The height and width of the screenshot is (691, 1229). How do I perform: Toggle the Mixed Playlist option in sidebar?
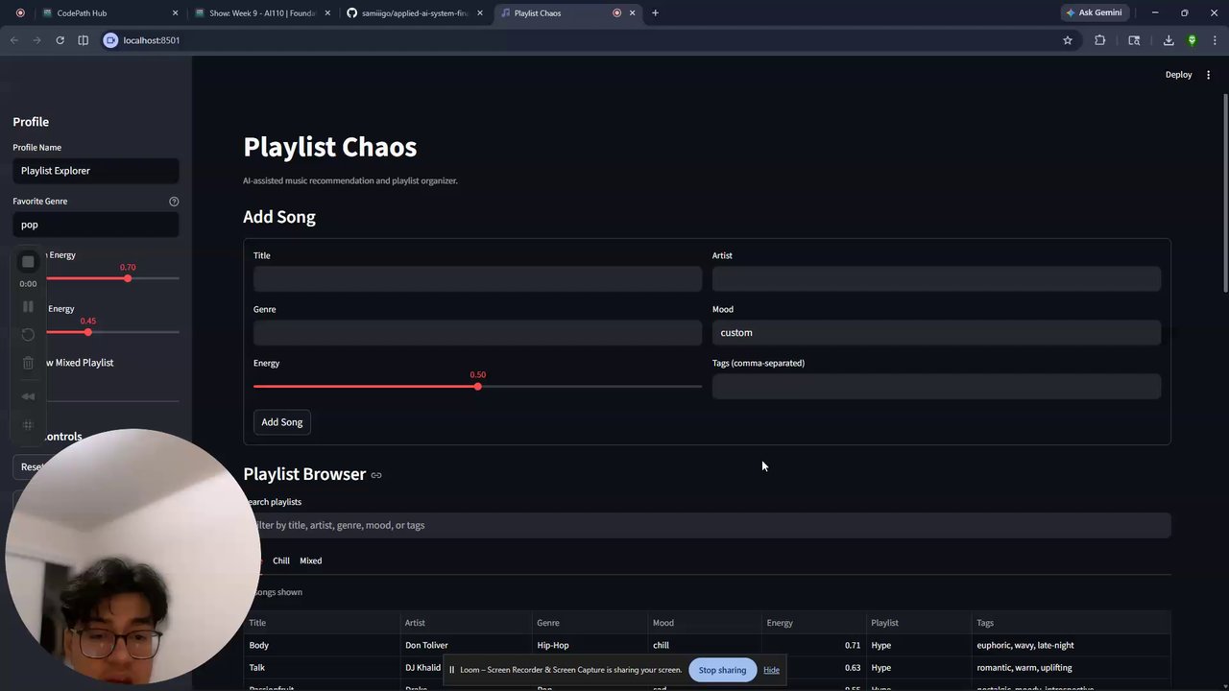coord(78,363)
